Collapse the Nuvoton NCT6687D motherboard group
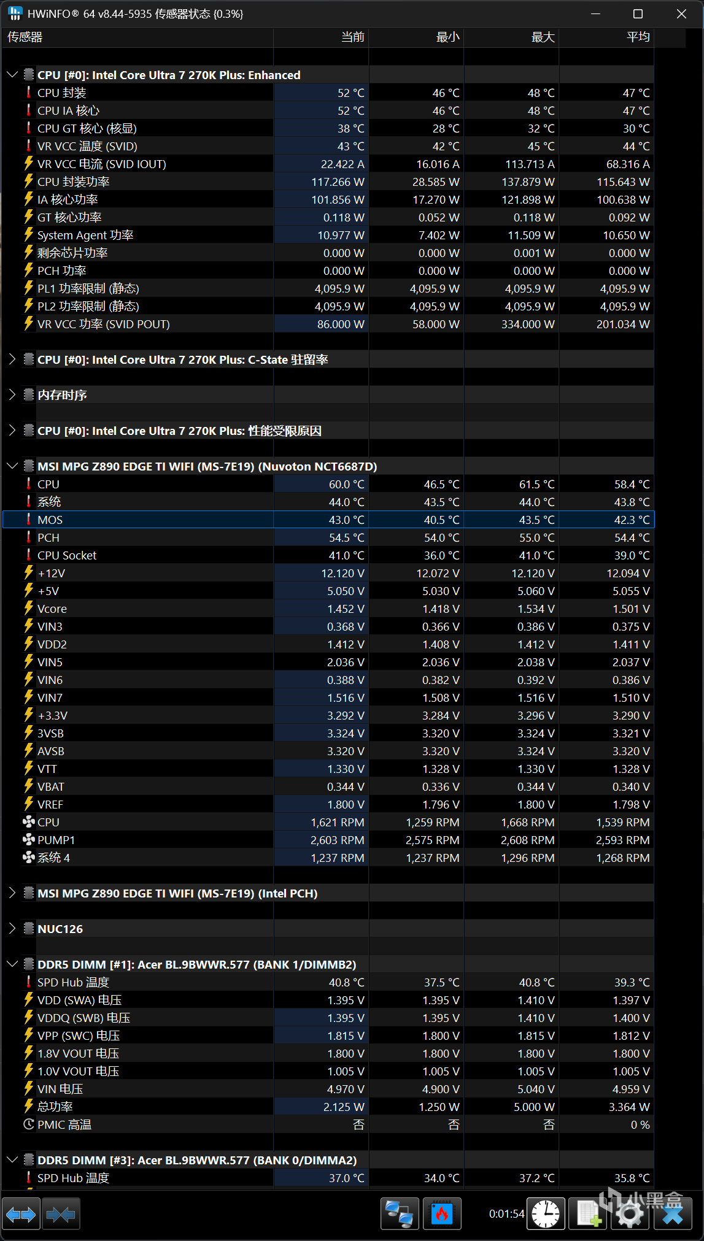 [x=12, y=466]
